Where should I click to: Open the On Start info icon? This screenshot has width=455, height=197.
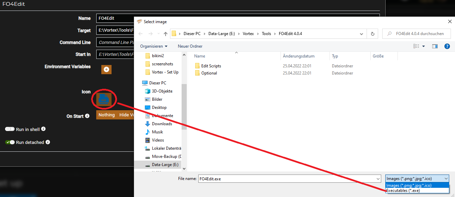(87, 116)
